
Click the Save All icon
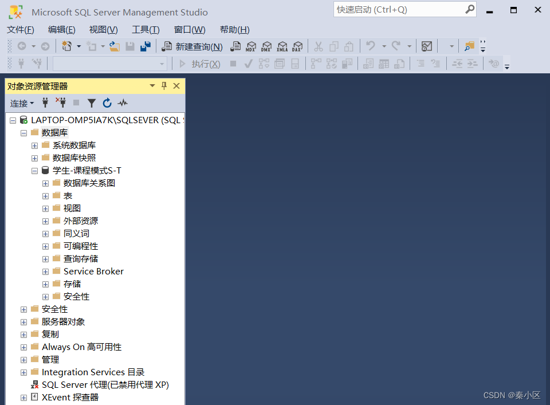[145, 46]
